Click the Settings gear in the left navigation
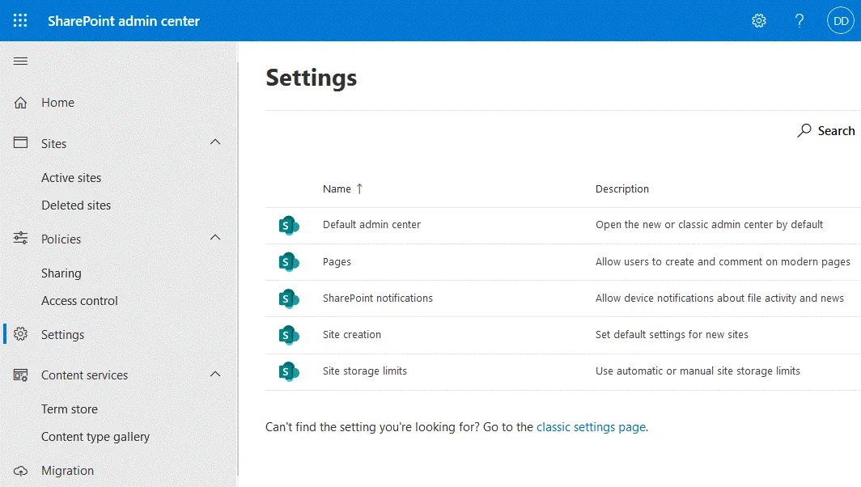861x487 pixels. pyautogui.click(x=21, y=334)
